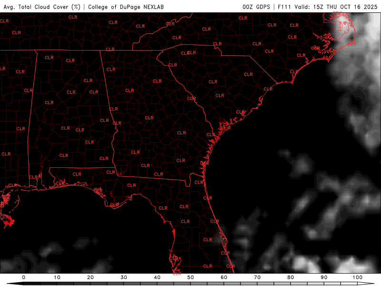This screenshot has width=381, height=286.
Task: Select the 60 label on the cloud scale
Action: click(224, 277)
